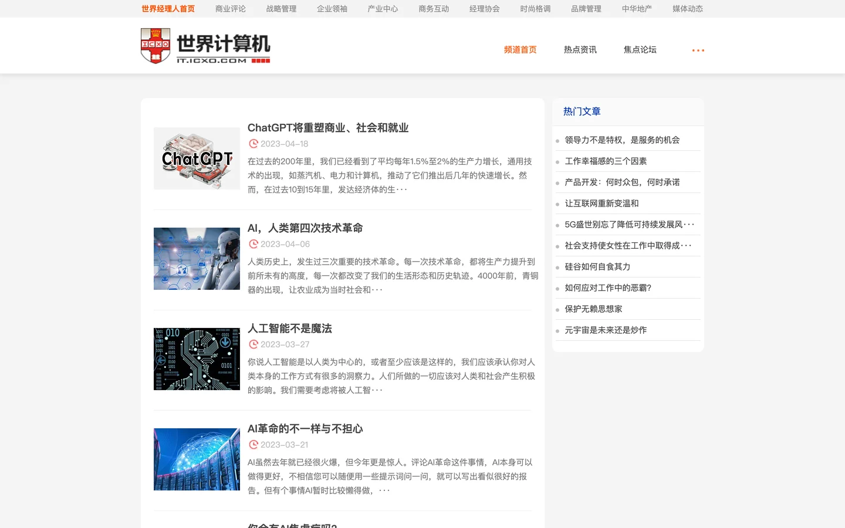This screenshot has width=845, height=528.
Task: Open 战略管理 in top navigation
Action: point(281,9)
